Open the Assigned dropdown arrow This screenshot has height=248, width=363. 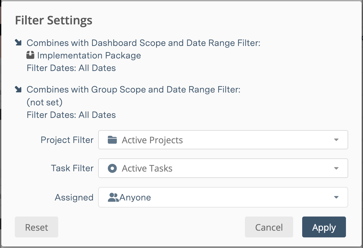pos(336,197)
